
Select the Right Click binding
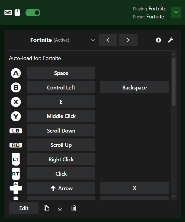(61, 159)
